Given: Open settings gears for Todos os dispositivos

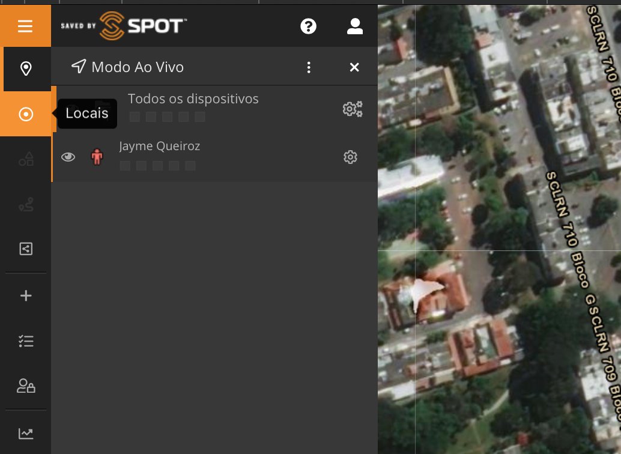Looking at the screenshot, I should coord(352,109).
